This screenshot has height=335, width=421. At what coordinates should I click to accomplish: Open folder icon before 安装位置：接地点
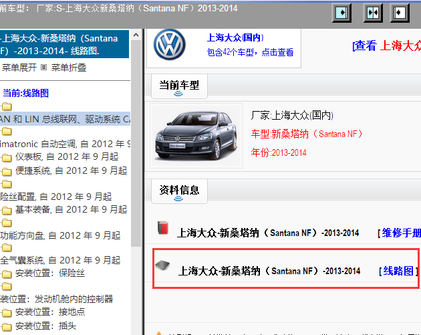click(x=7, y=313)
